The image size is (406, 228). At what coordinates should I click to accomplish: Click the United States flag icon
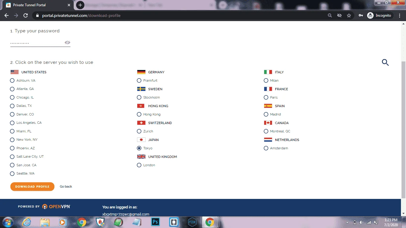[15, 72]
